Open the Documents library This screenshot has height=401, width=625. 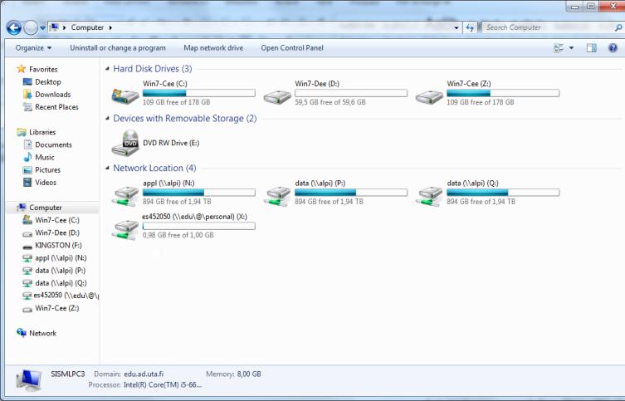[x=53, y=144]
